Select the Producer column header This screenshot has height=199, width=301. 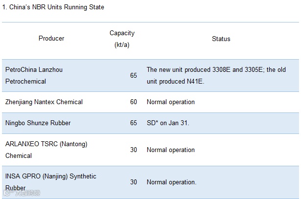(x=51, y=38)
